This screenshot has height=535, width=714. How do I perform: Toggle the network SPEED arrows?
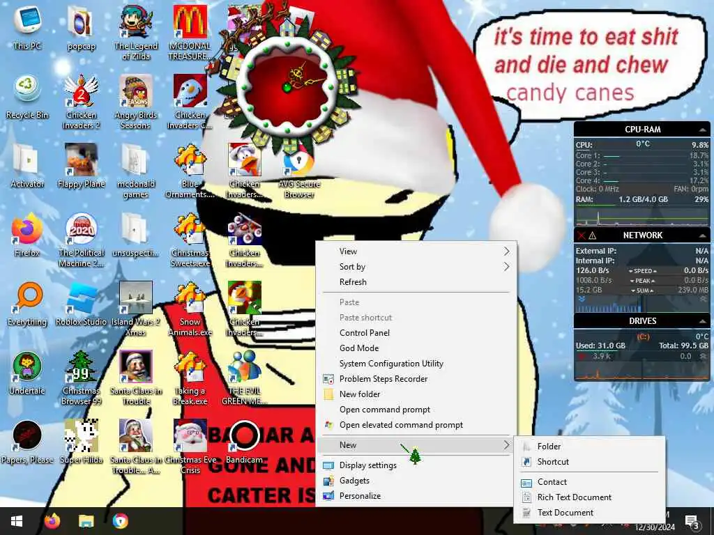(642, 271)
